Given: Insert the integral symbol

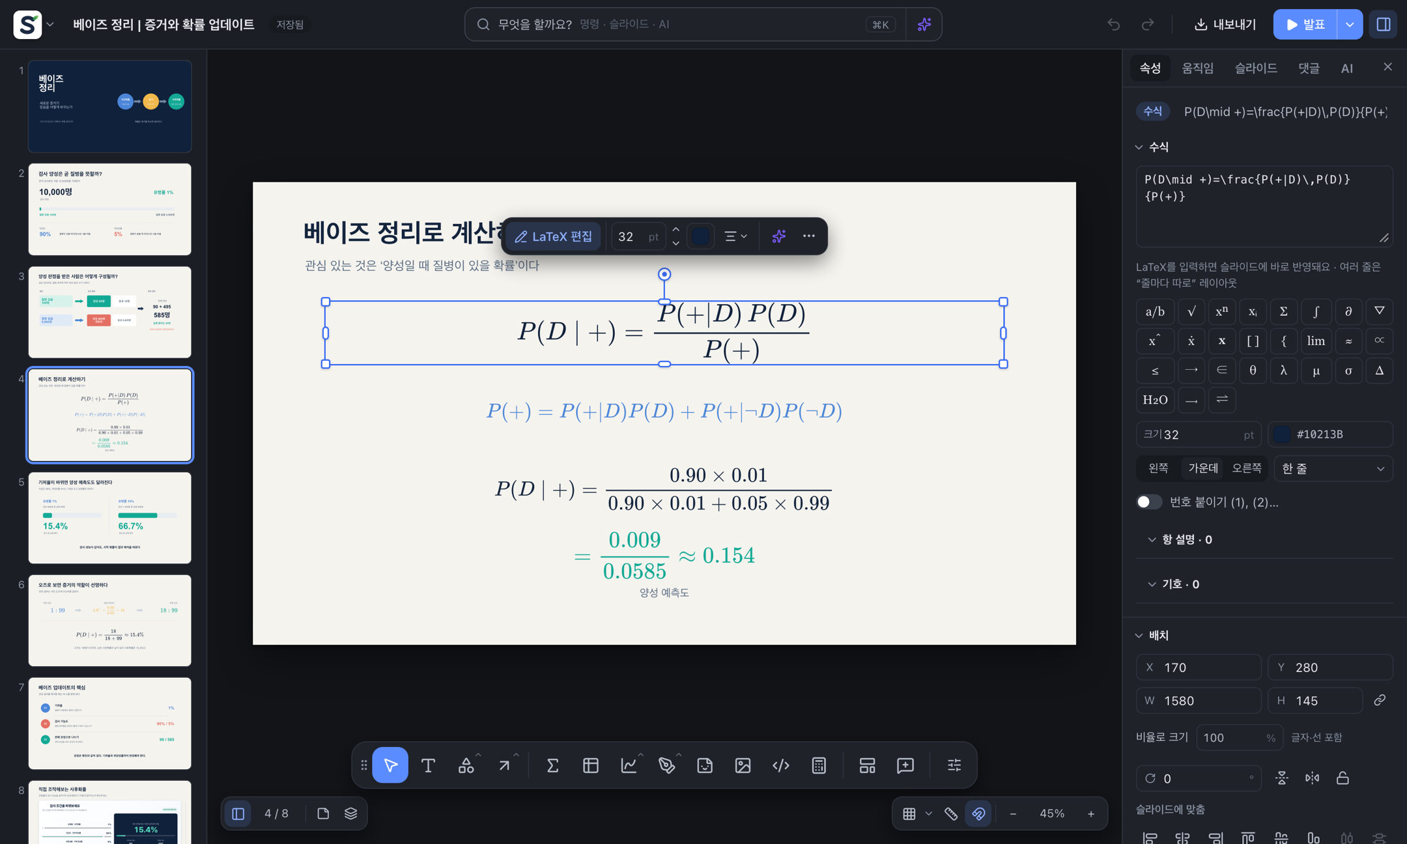Looking at the screenshot, I should pos(1316,311).
